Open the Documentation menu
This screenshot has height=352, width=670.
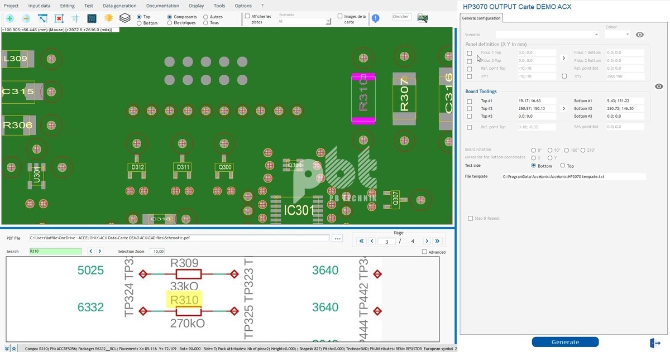point(162,6)
